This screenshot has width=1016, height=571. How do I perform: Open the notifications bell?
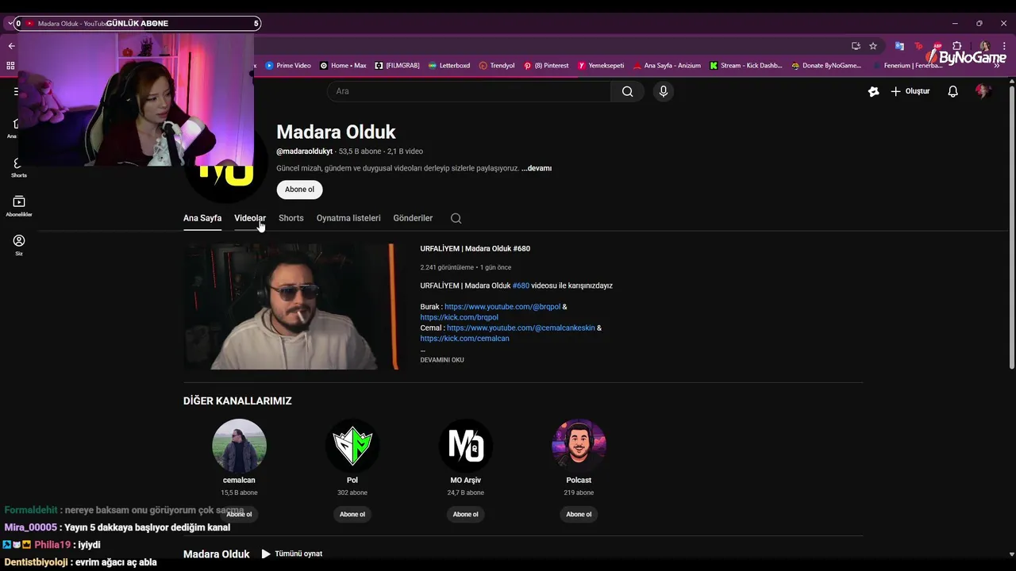[x=952, y=91]
